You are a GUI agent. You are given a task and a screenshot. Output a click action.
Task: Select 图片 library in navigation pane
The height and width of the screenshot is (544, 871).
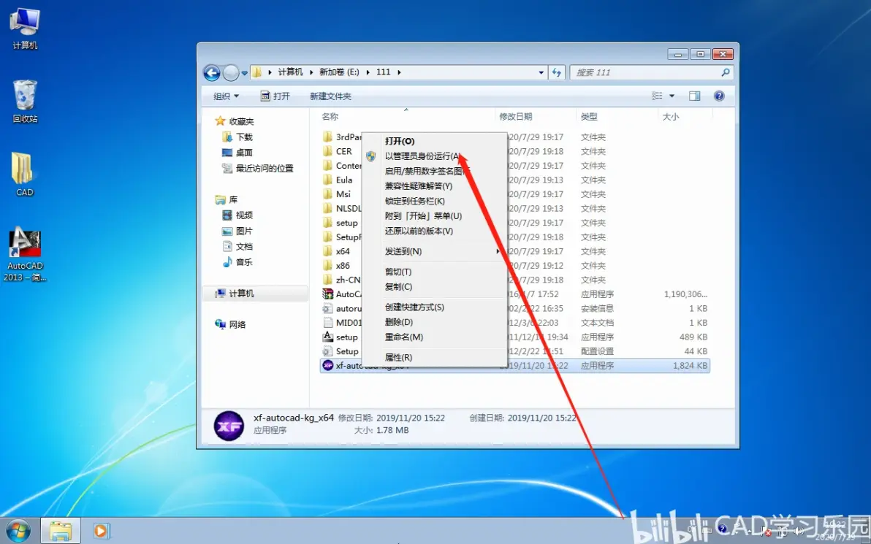pyautogui.click(x=244, y=231)
